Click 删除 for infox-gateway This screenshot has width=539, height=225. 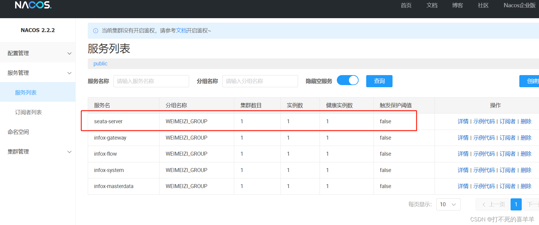526,138
